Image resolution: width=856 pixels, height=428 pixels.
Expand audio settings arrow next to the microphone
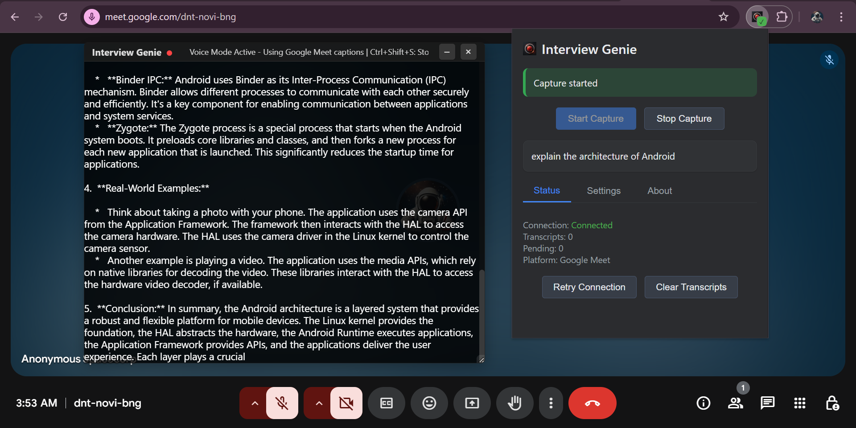255,403
